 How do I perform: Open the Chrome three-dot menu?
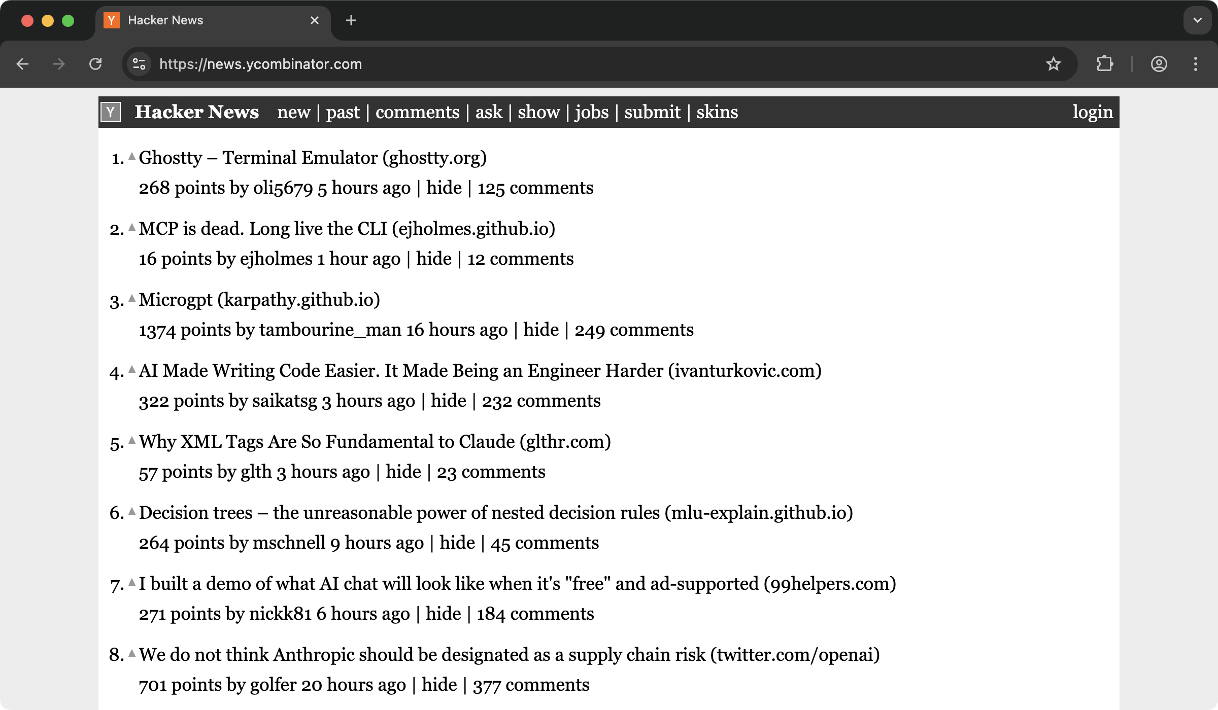tap(1195, 64)
